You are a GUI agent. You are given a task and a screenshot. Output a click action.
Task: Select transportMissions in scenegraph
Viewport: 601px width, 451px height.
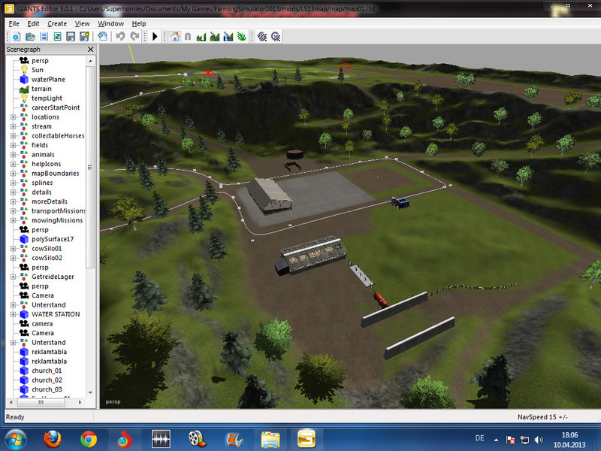59,211
